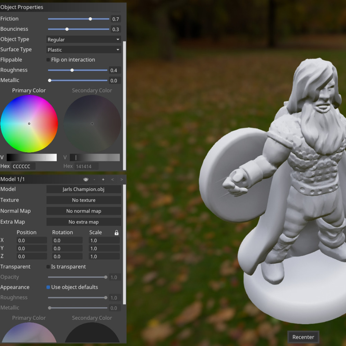
Task: Click the Position Y field
Action: [32, 248]
